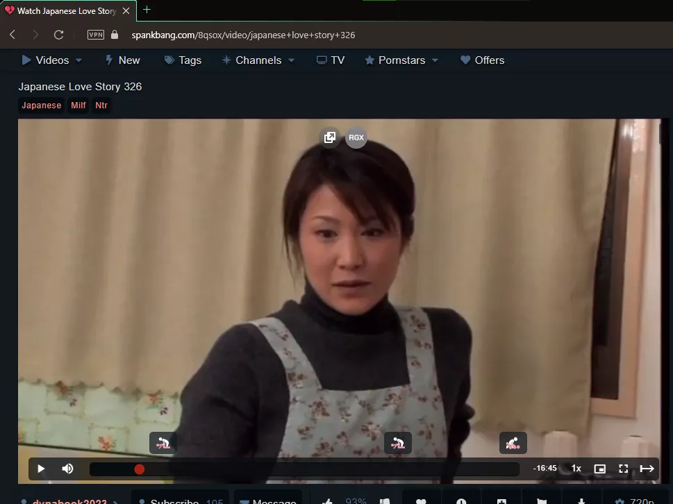Click the address bar URL
The image size is (673, 504).
pos(243,35)
